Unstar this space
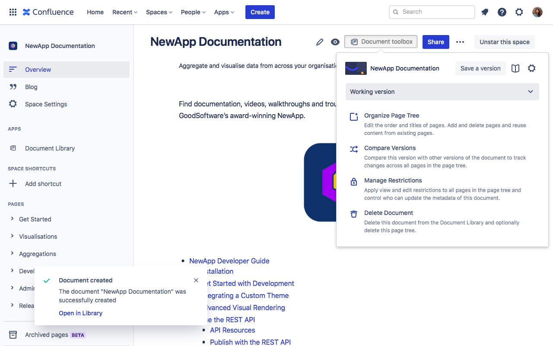This screenshot has height=346, width=553. 504,42
